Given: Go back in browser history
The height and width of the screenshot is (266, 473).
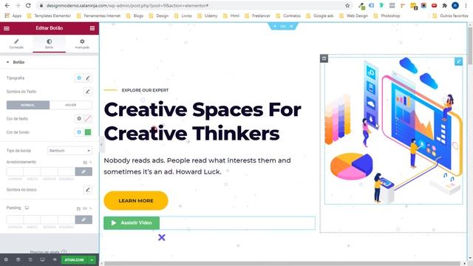Looking at the screenshot, I should pyautogui.click(x=7, y=5).
